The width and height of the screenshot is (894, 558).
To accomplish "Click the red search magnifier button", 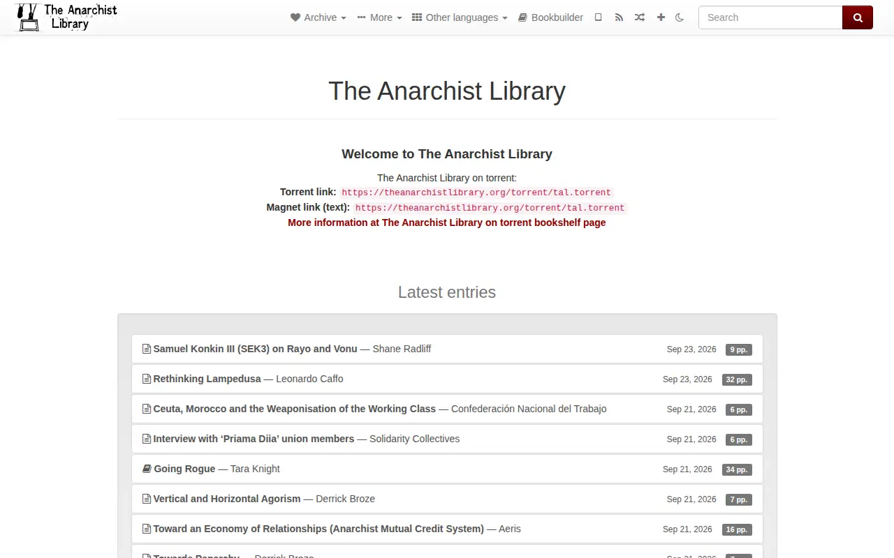I will [x=858, y=17].
